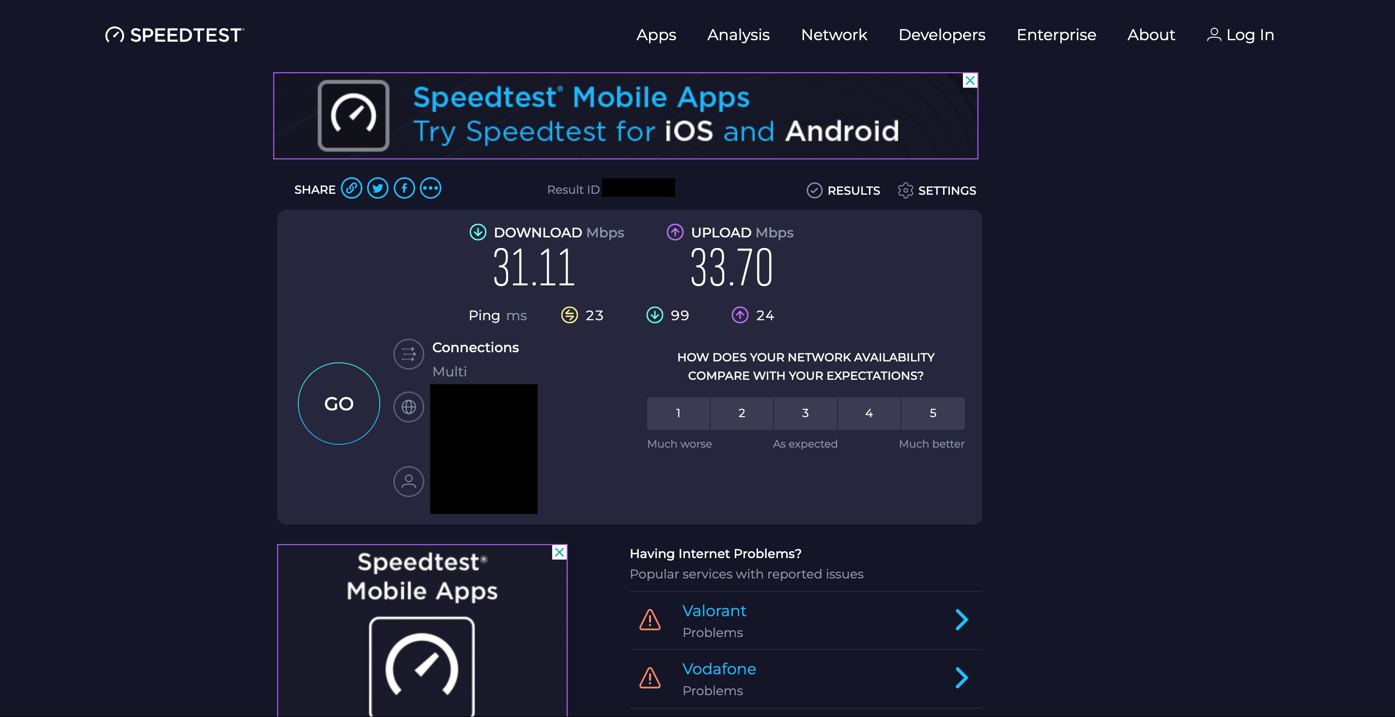The width and height of the screenshot is (1395, 717).
Task: Copy result link via share link icon
Action: (x=352, y=188)
